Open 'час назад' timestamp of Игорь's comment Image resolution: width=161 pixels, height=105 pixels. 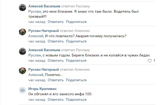37,100
